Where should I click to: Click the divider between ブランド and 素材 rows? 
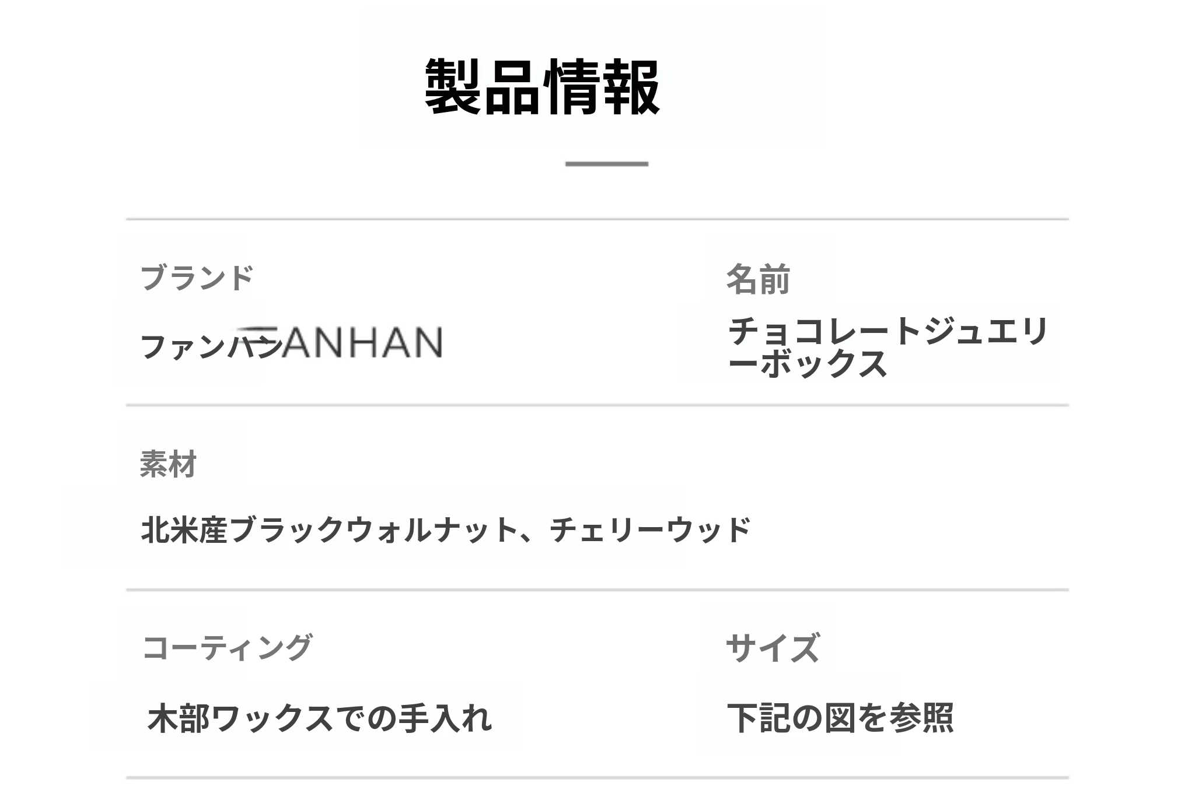[597, 405]
